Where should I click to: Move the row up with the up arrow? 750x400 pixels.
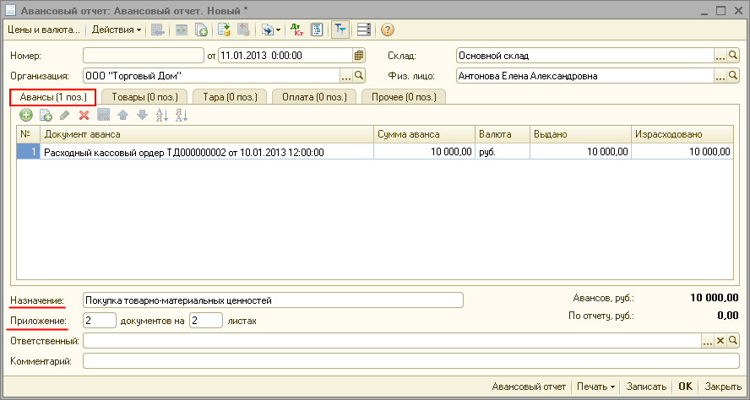[123, 115]
